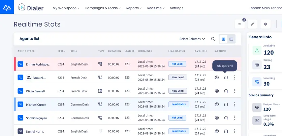This screenshot has width=282, height=136.
Task: Click the Dialing count 23
Action: click(x=267, y=67)
